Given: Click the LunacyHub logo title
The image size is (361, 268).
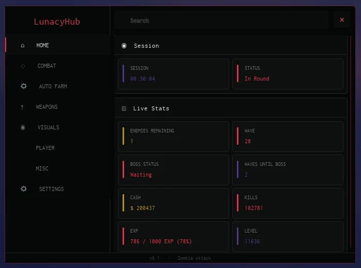Looking at the screenshot, I should (x=57, y=22).
